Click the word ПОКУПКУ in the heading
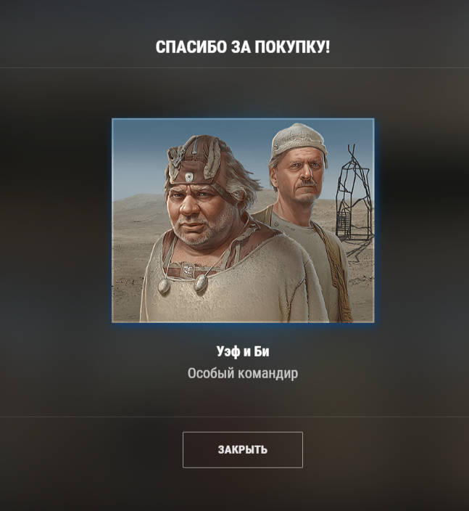The image size is (469, 511). point(292,47)
